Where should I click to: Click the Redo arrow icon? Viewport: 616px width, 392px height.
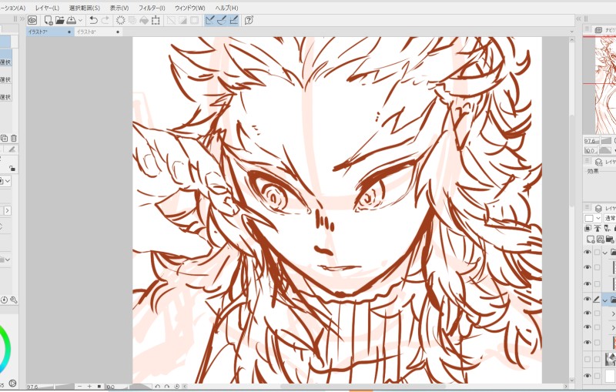105,20
